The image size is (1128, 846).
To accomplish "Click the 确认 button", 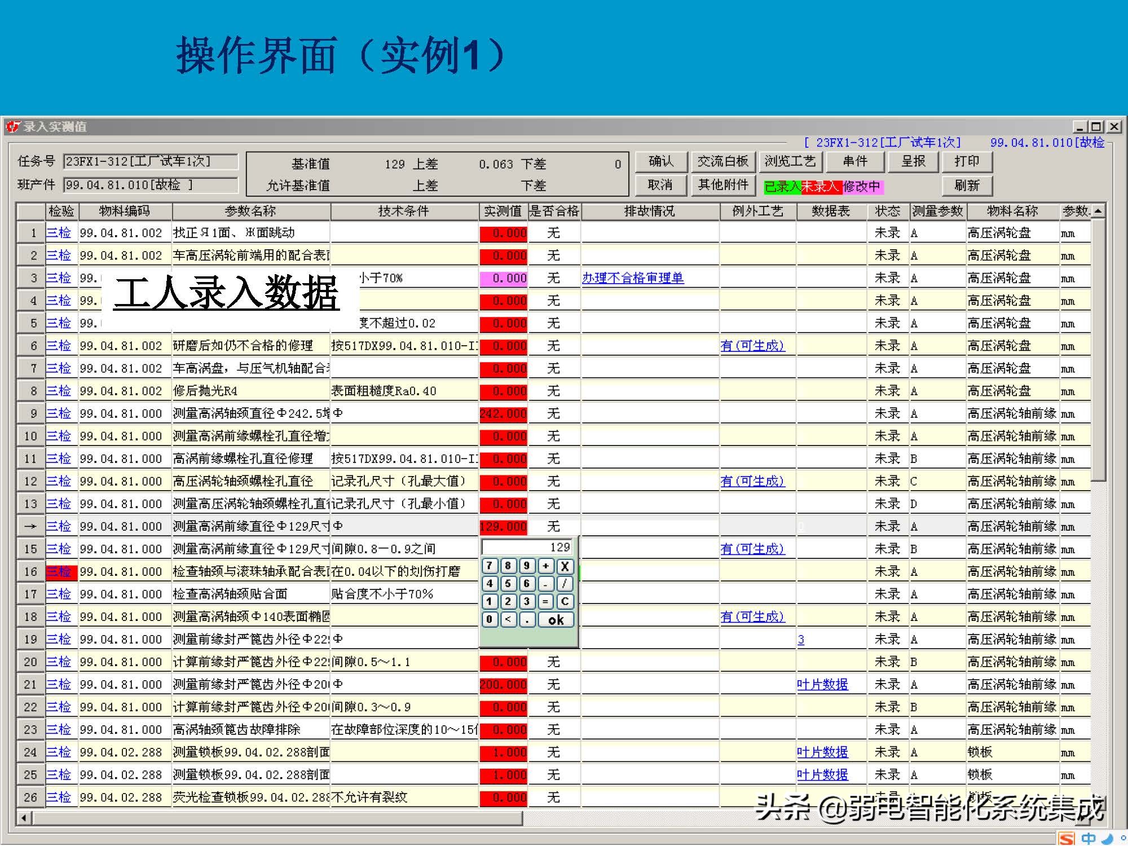I will pyautogui.click(x=661, y=162).
